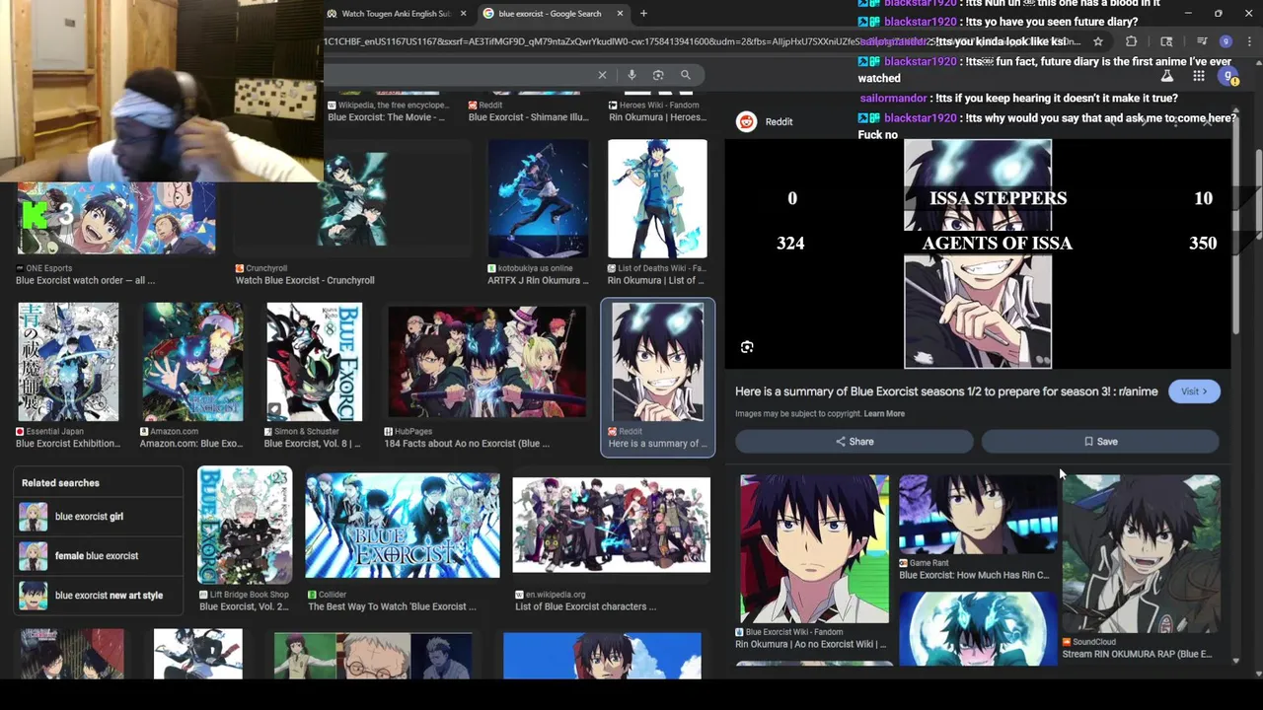
Task: Open Google Lens search by image
Action: pyautogui.click(x=658, y=75)
